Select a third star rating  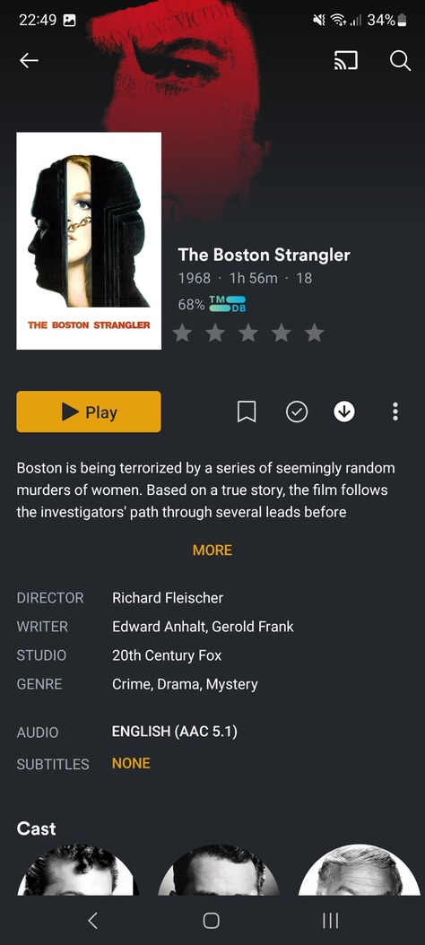coord(248,333)
